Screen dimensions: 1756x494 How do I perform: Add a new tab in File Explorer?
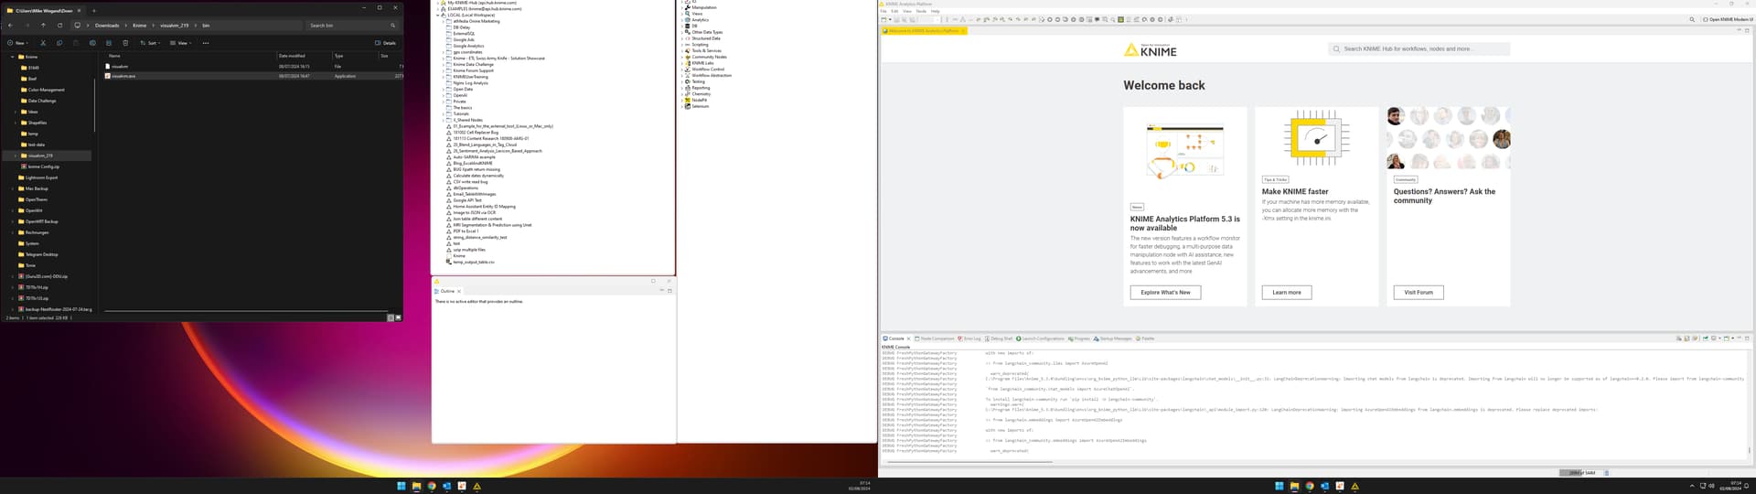(x=94, y=11)
